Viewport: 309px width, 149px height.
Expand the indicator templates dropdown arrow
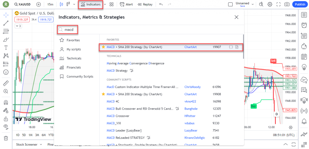[x=105, y=4]
